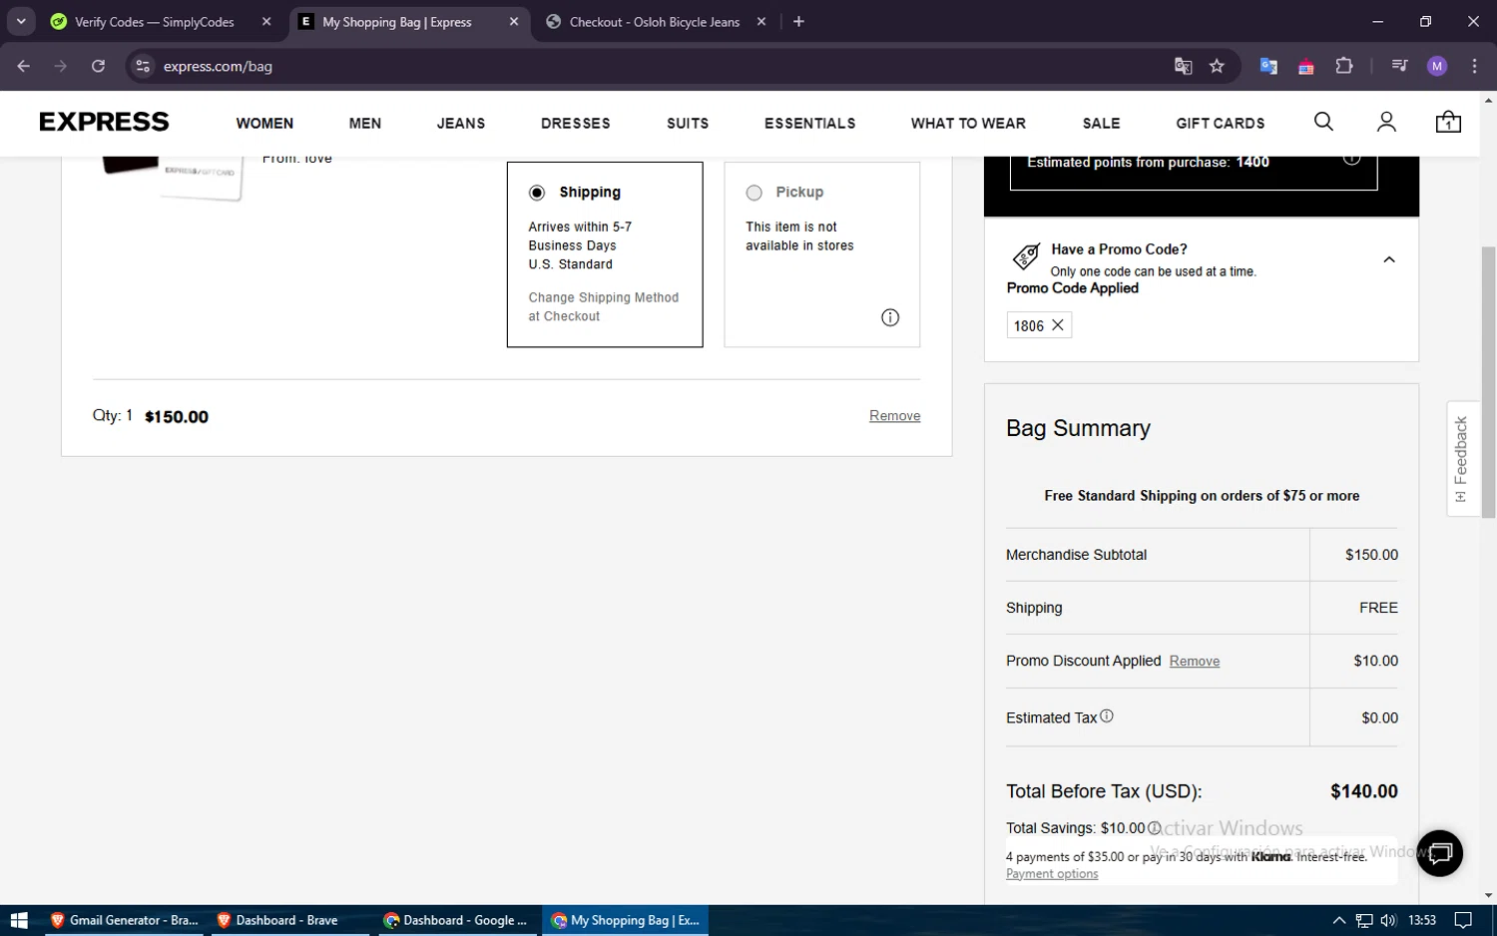Bookmark this page with the star icon
Viewport: 1497px width, 936px height.
(1217, 66)
